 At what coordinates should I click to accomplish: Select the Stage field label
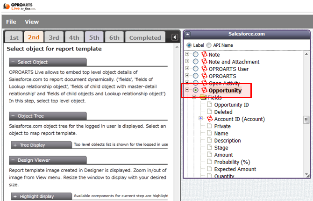(221, 148)
